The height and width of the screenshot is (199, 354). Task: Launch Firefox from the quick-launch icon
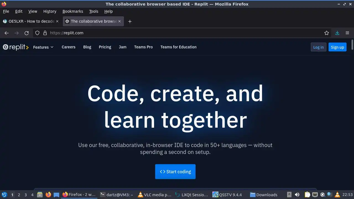coord(48,195)
